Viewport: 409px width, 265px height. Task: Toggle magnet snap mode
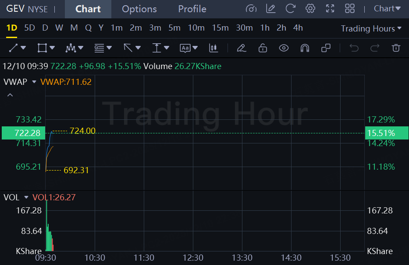coord(305,48)
